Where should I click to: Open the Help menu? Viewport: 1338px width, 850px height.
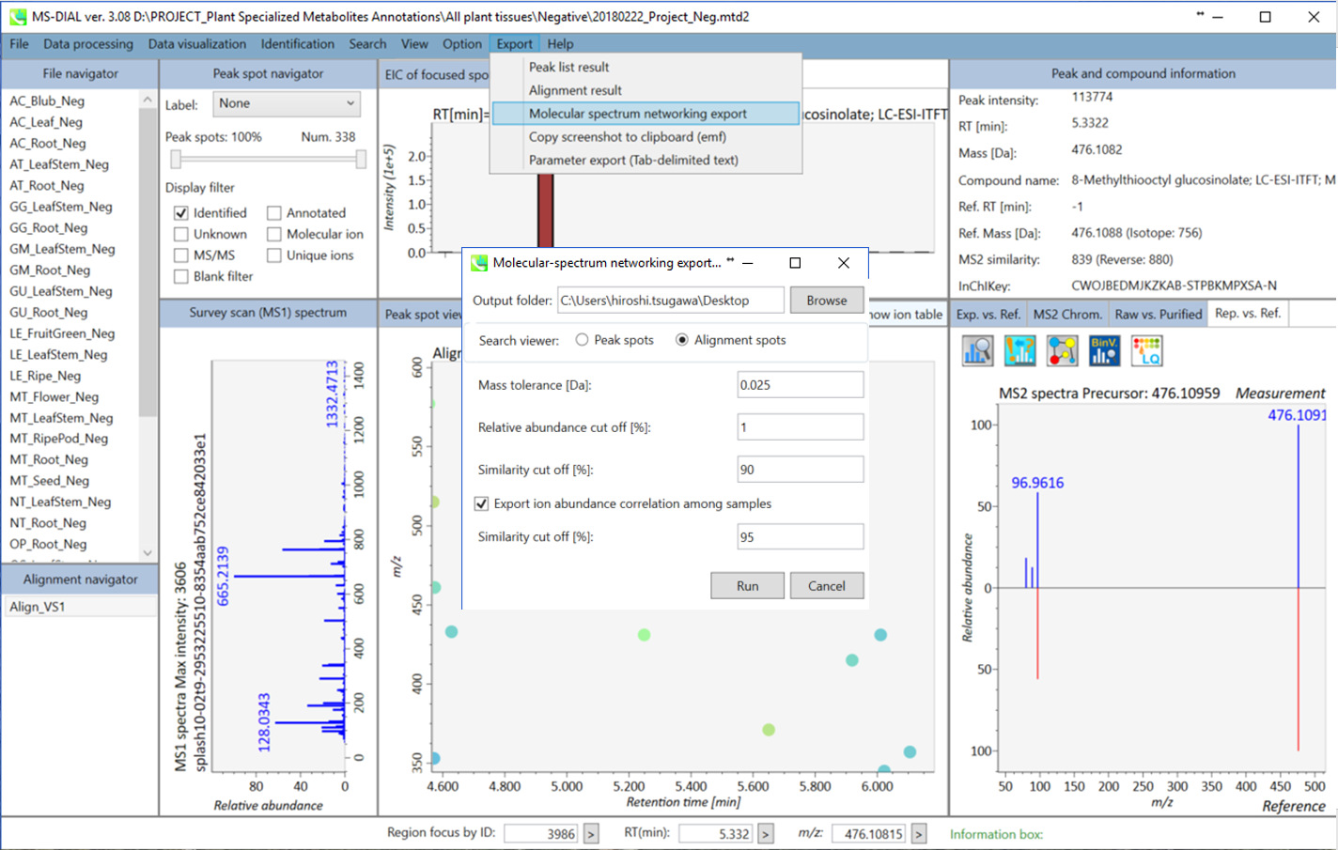pyautogui.click(x=560, y=44)
